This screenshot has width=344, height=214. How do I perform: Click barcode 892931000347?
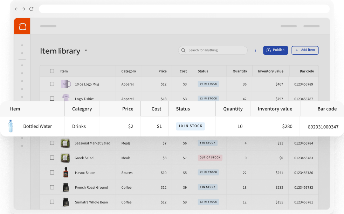[323, 127]
